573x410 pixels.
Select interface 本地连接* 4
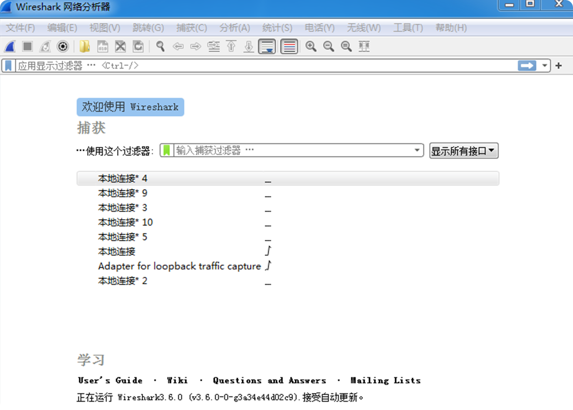(x=288, y=178)
